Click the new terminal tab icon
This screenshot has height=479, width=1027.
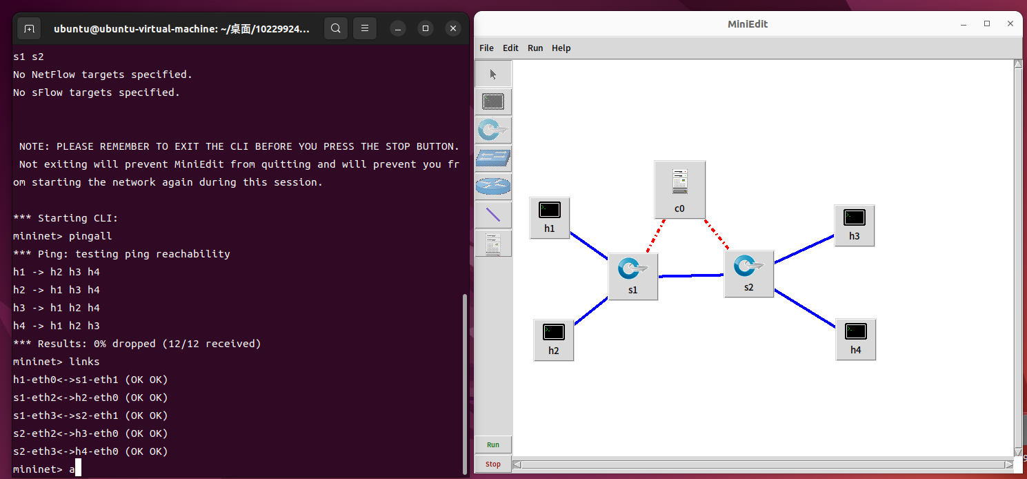coord(29,28)
